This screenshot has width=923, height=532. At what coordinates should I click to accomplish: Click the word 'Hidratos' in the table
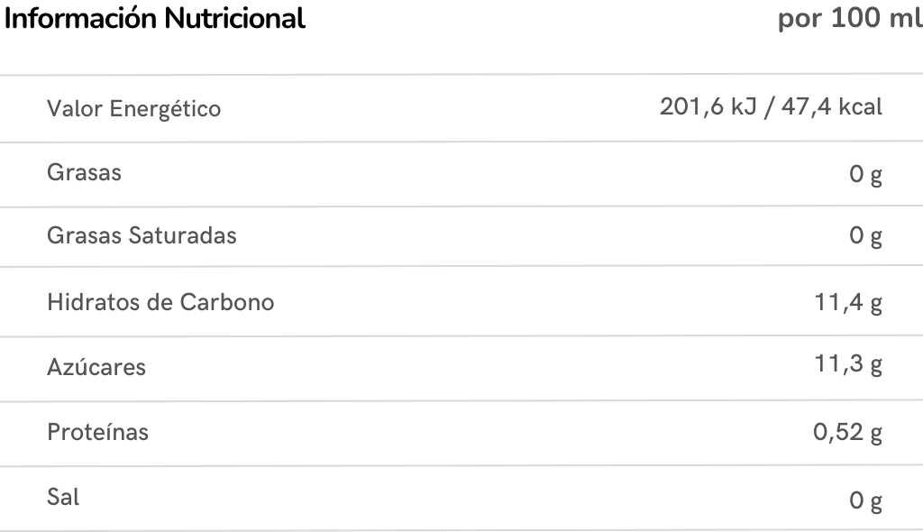tap(90, 301)
